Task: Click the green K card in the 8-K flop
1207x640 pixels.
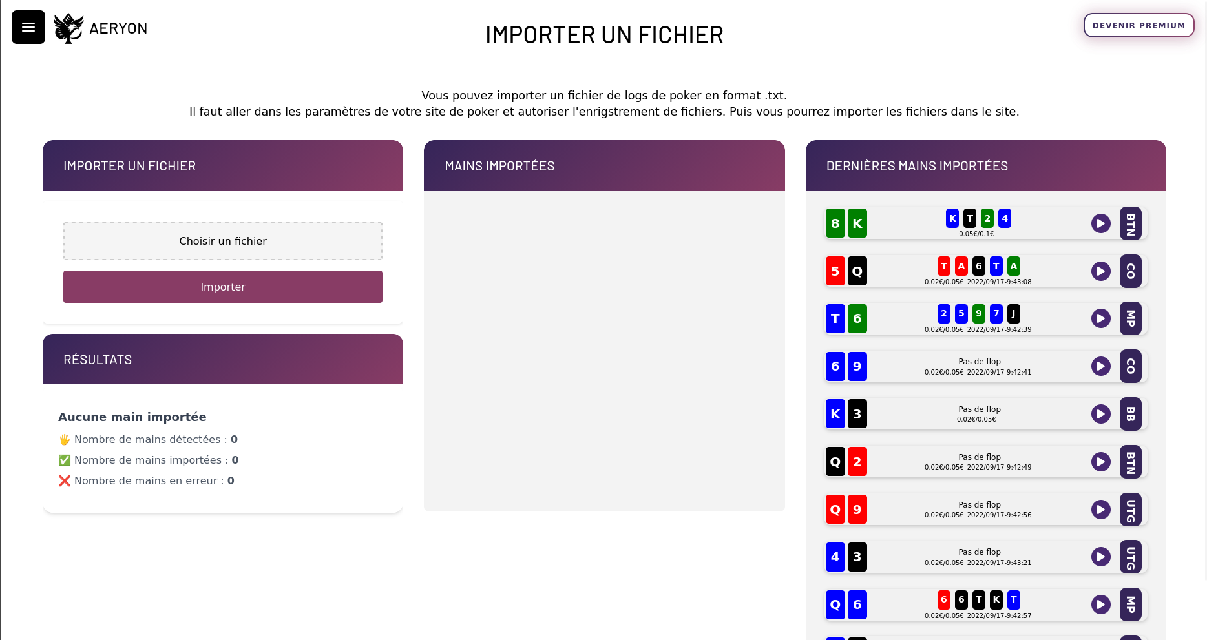Action: click(857, 223)
